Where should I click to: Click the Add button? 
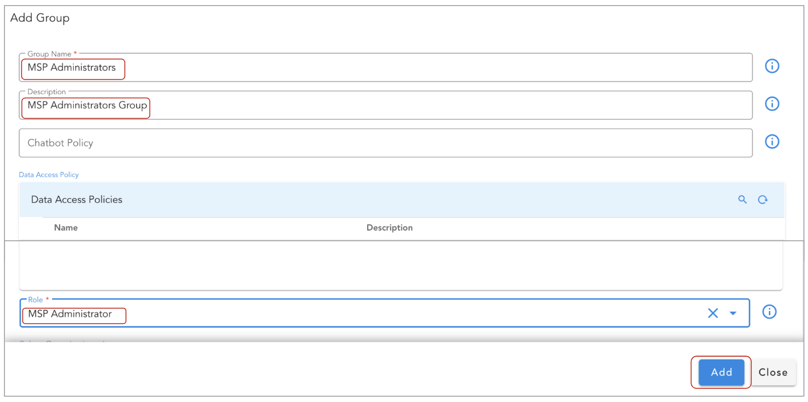point(721,372)
